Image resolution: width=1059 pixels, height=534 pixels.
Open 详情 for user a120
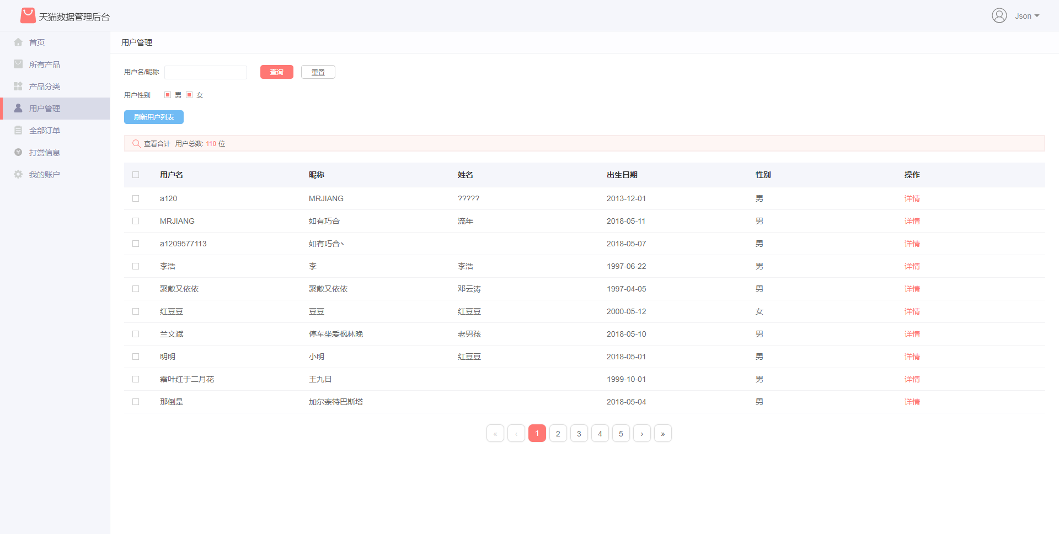[912, 198]
